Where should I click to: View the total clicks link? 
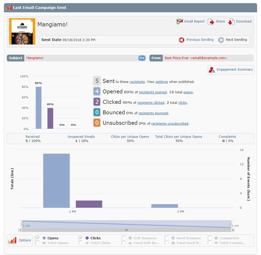[183, 103]
